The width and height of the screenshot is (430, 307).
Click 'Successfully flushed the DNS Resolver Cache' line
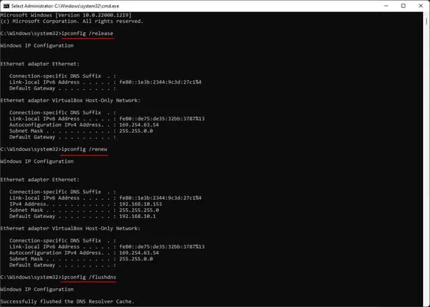pos(67,301)
